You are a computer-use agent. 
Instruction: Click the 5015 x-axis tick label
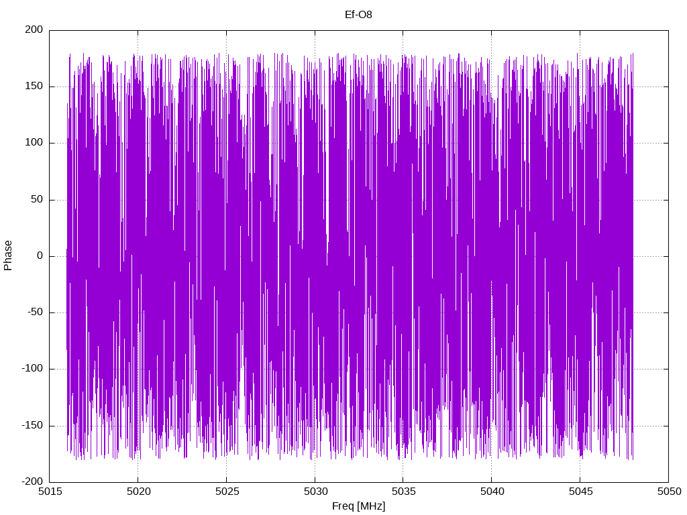pos(50,492)
